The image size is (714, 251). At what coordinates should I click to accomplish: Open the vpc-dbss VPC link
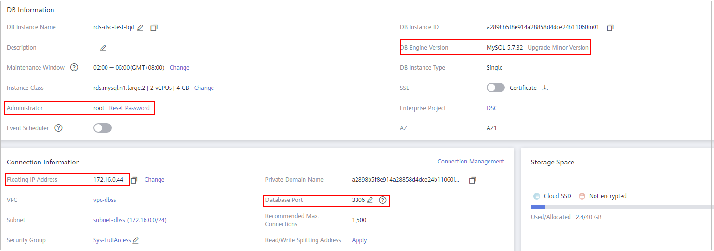point(105,200)
